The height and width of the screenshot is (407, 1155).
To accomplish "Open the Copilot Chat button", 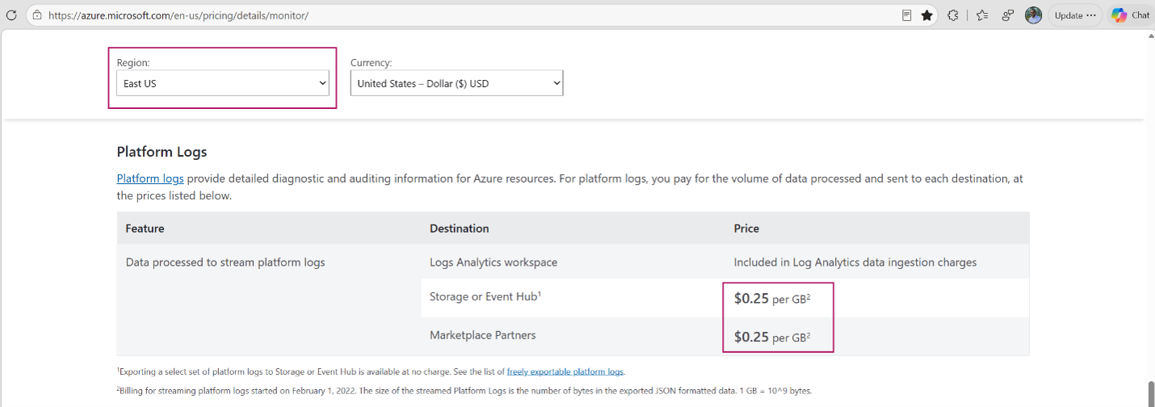I will coord(1130,15).
